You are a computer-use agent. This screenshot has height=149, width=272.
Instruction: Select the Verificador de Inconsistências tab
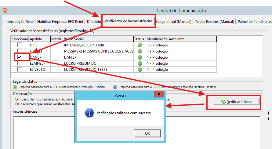(x=129, y=21)
